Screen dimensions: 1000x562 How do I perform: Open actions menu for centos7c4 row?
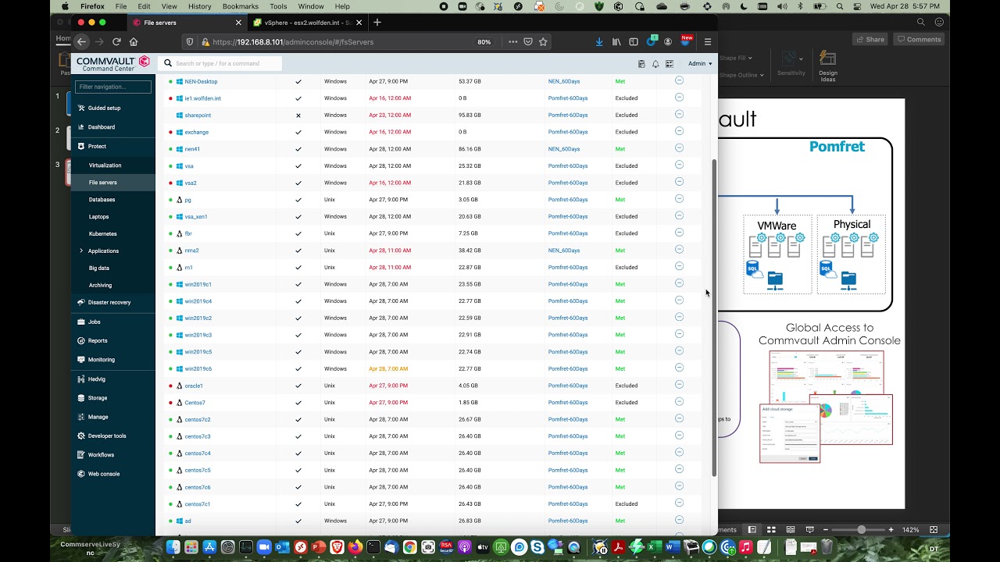[x=679, y=453]
